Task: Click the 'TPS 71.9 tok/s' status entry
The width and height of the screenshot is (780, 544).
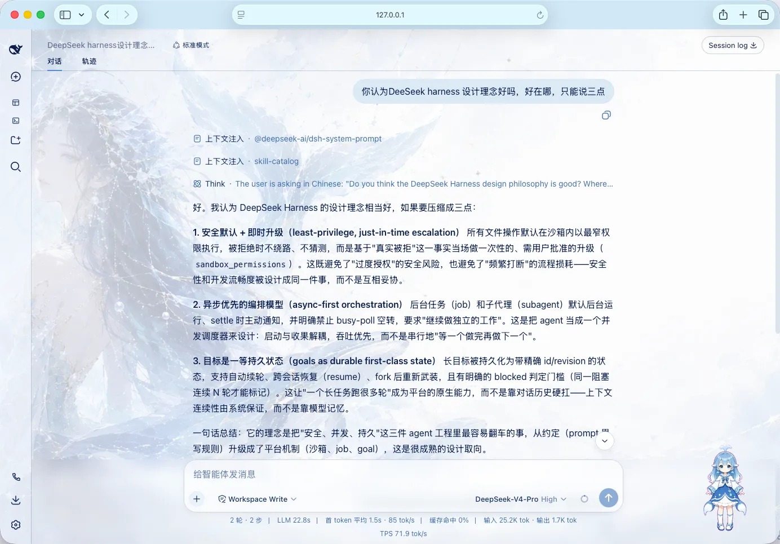Action: point(404,534)
